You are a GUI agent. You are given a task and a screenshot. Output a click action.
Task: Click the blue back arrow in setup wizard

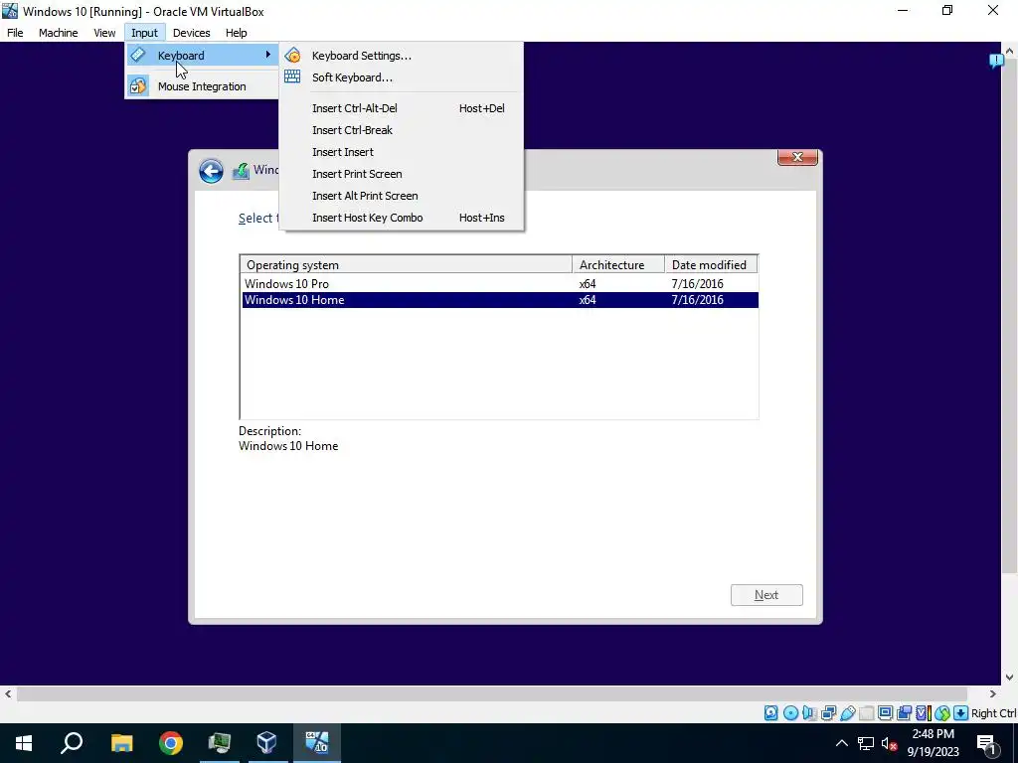[x=211, y=171]
